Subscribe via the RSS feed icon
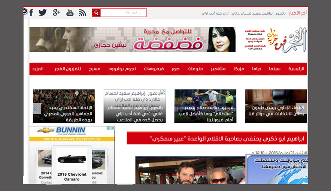This screenshot has height=191, width=331. [83, 13]
